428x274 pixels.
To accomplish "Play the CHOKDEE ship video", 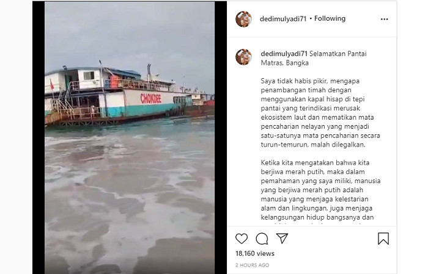I will 130,137.
